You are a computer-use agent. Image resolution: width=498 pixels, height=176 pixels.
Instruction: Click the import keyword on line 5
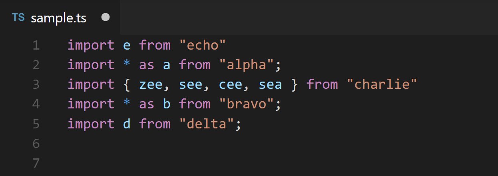[x=91, y=124]
